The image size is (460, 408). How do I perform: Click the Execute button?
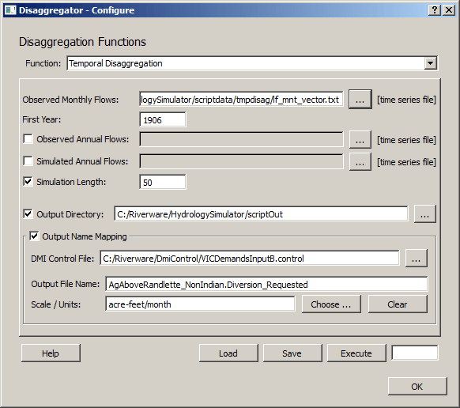coord(356,353)
